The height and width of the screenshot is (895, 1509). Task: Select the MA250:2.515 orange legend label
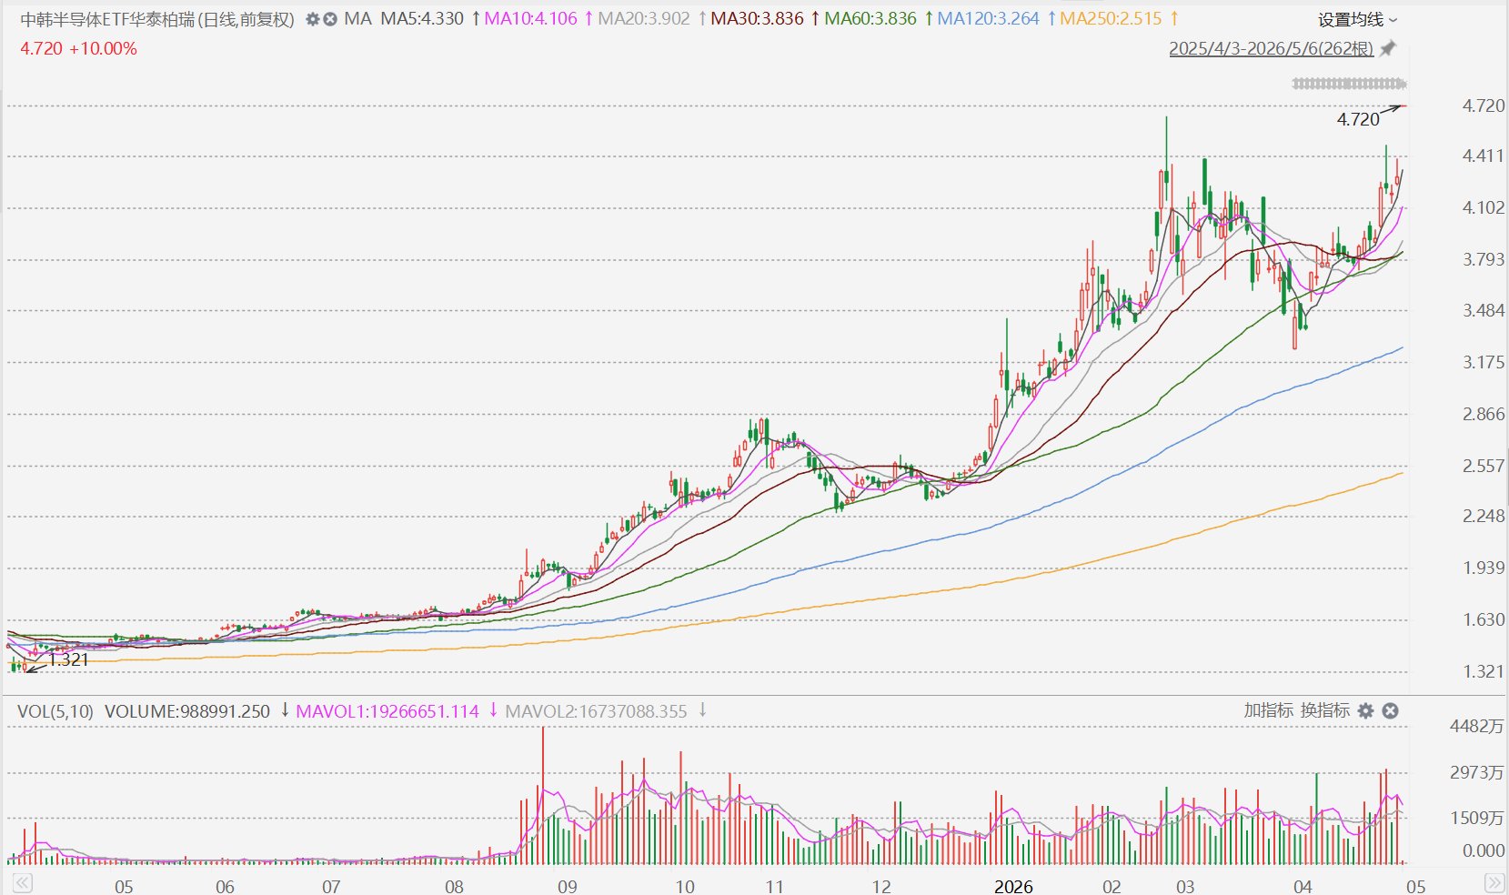coord(1111,19)
